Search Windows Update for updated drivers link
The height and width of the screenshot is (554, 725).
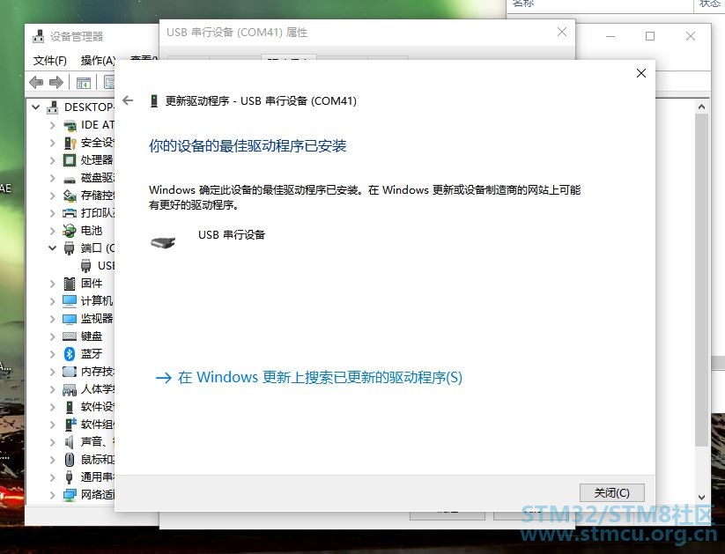coord(309,377)
